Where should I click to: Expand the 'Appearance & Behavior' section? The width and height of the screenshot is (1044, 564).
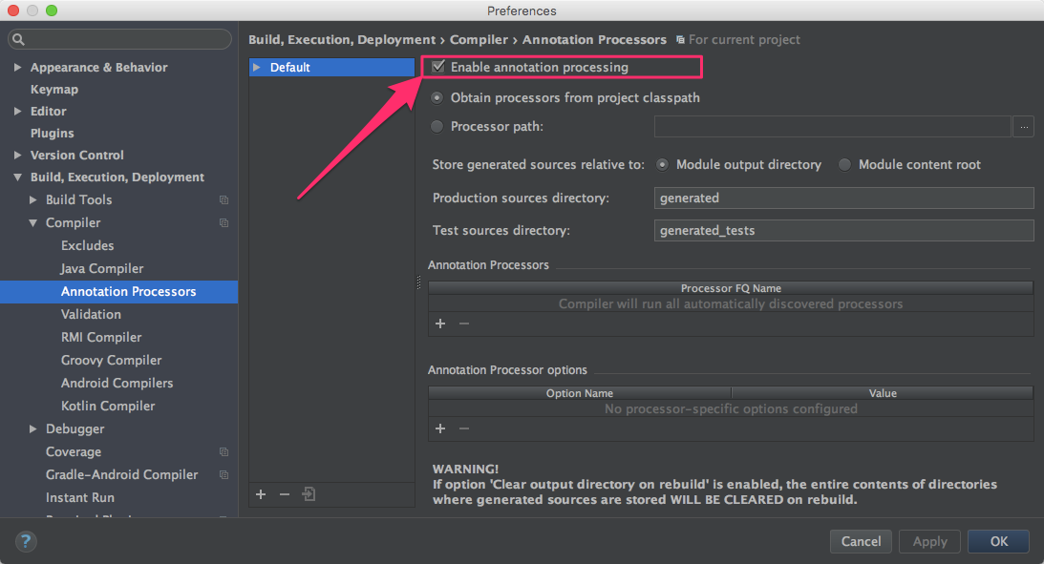click(17, 67)
